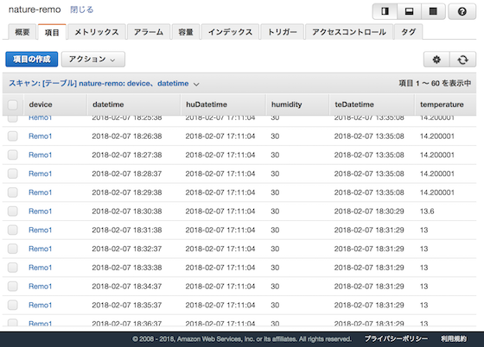Expand the スキャン nature-remo filter section
The height and width of the screenshot is (347, 484).
tap(104, 84)
